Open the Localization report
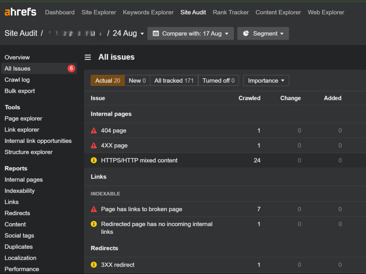The width and height of the screenshot is (366, 274). (20, 258)
